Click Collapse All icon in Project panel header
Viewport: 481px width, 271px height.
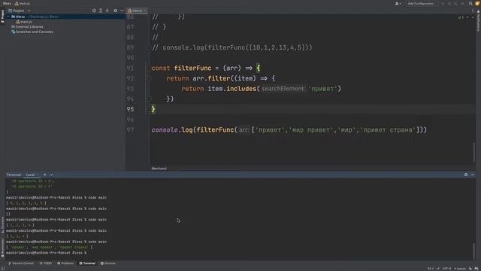click(x=107, y=11)
